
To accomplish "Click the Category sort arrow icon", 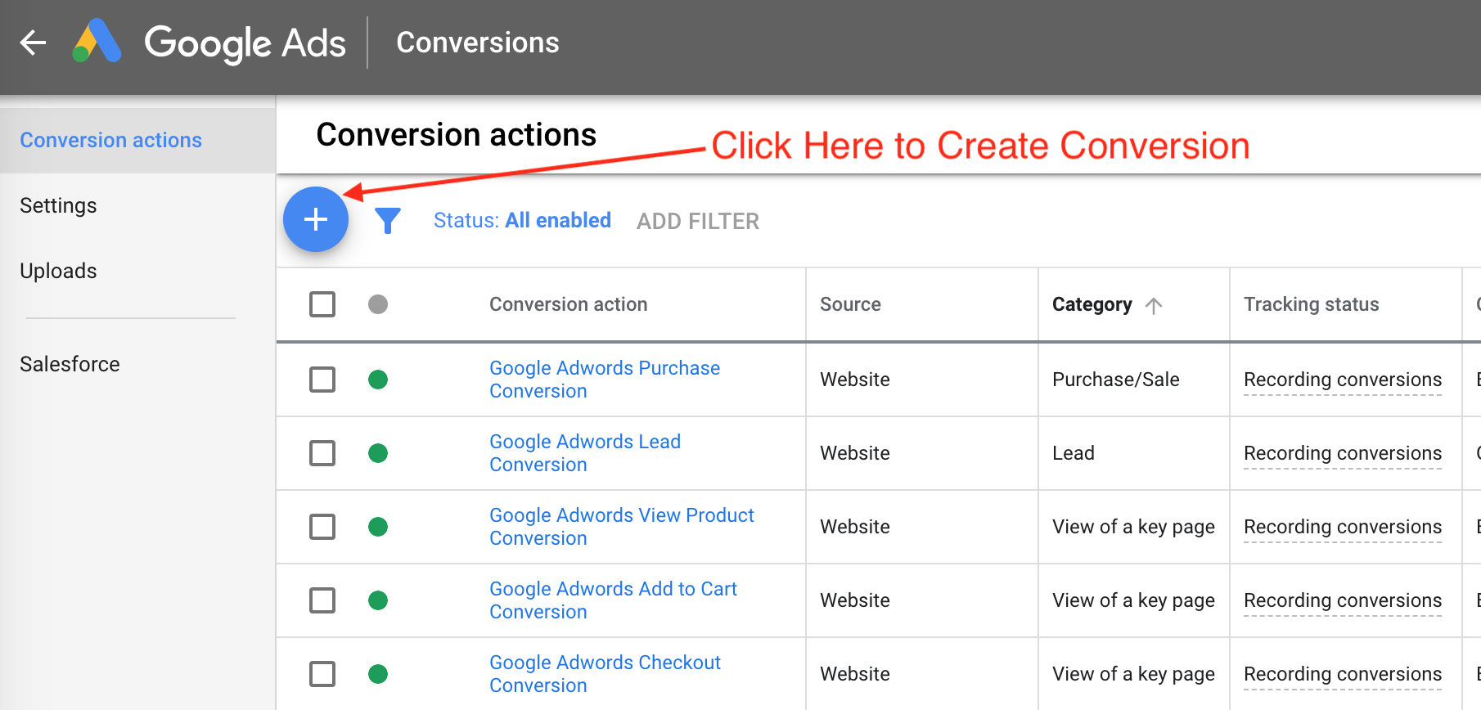I will pyautogui.click(x=1154, y=305).
